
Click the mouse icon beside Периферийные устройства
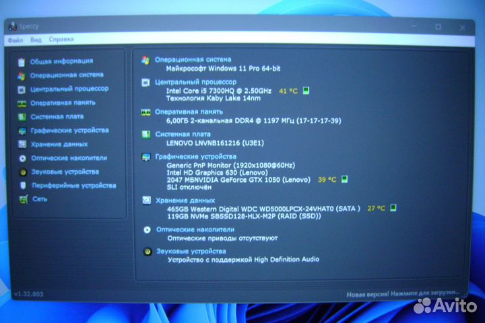[23, 186]
